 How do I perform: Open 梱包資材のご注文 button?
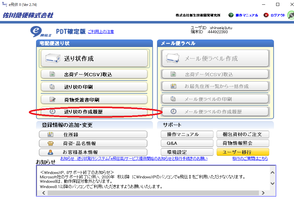click(x=243, y=134)
